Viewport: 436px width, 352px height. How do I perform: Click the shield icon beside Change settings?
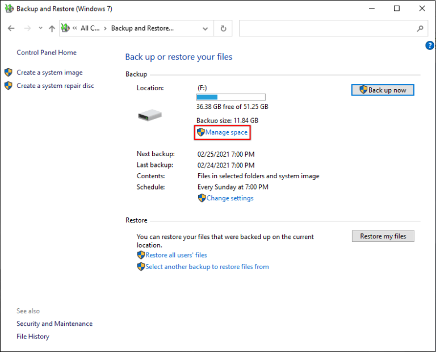click(x=202, y=198)
